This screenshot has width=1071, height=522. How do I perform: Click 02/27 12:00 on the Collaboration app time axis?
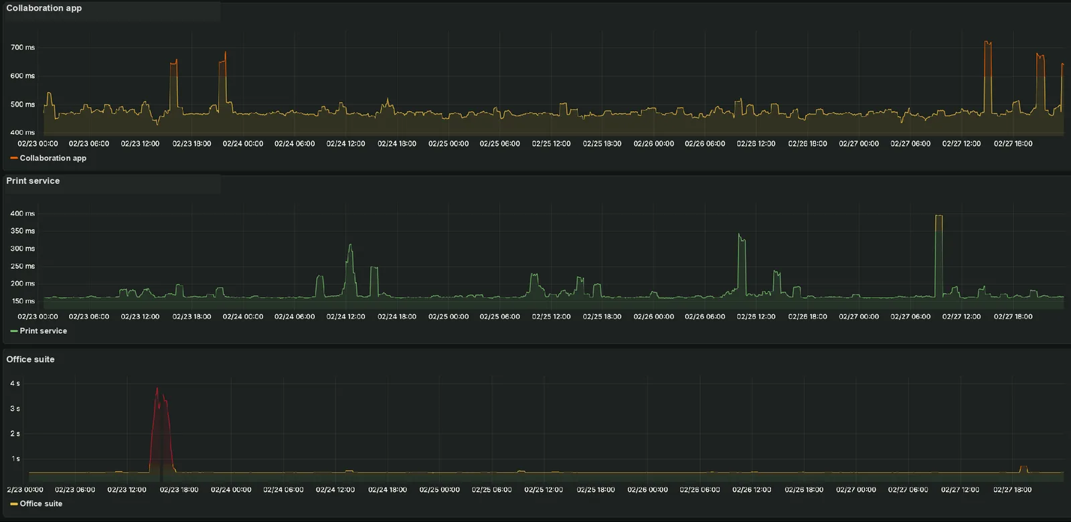click(x=962, y=144)
